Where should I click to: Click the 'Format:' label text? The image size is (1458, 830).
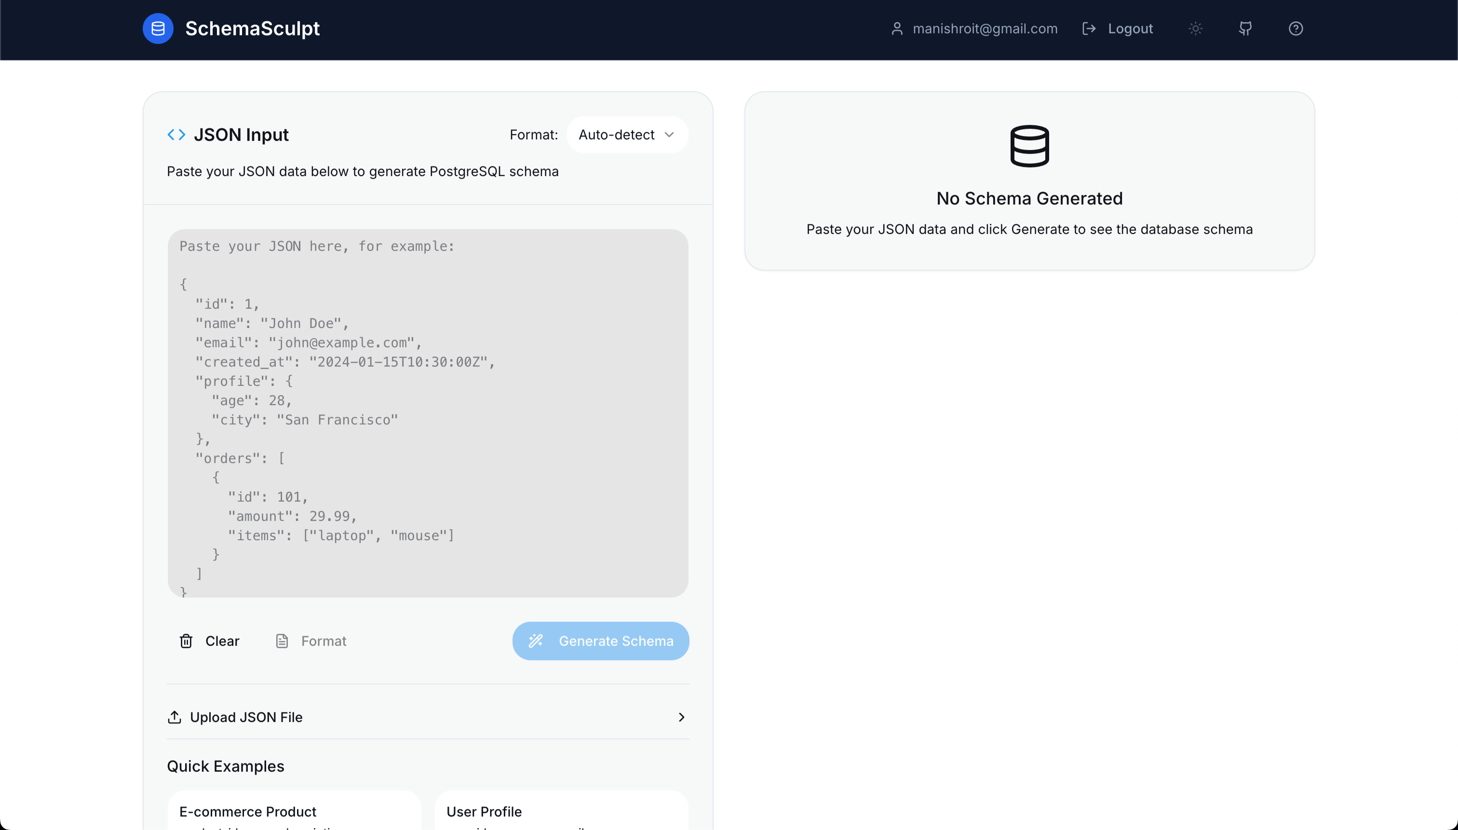[534, 135]
